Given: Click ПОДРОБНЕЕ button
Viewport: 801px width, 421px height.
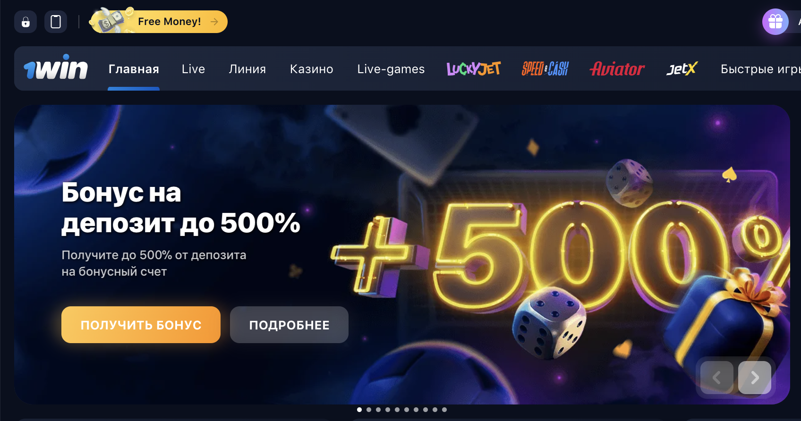Looking at the screenshot, I should tap(289, 325).
